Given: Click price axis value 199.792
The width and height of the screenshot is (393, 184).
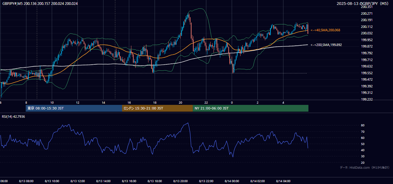Looking at the screenshot, I should [x=367, y=53].
